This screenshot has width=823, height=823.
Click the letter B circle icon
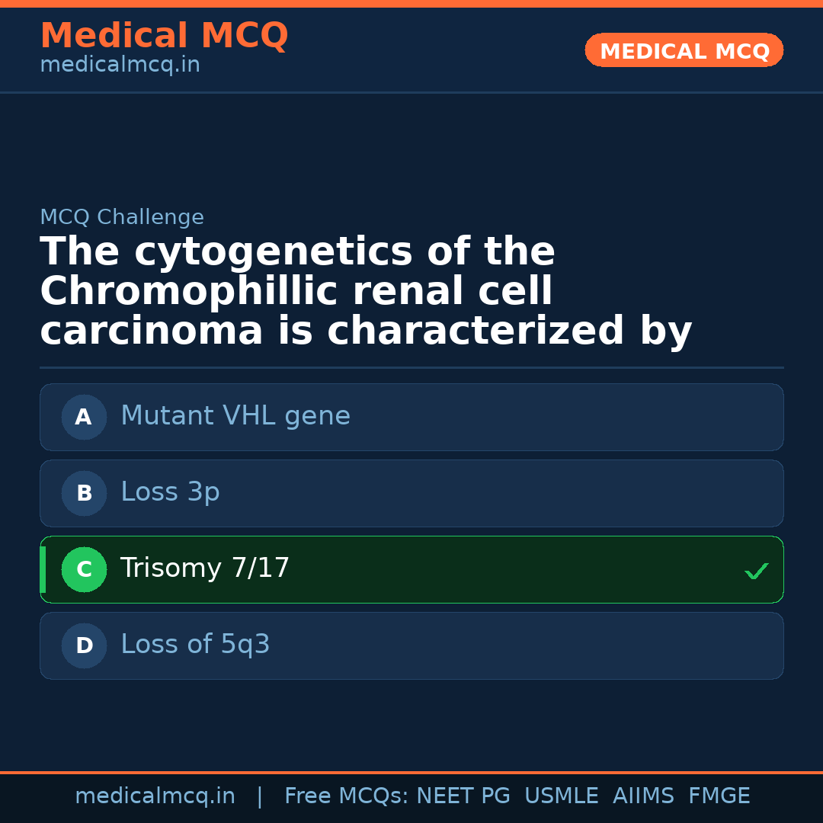84,493
